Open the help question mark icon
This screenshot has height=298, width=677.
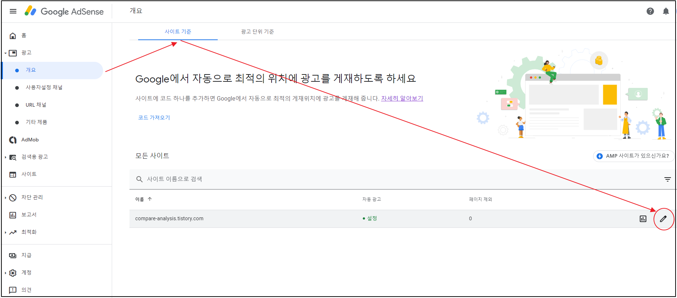[x=650, y=11]
